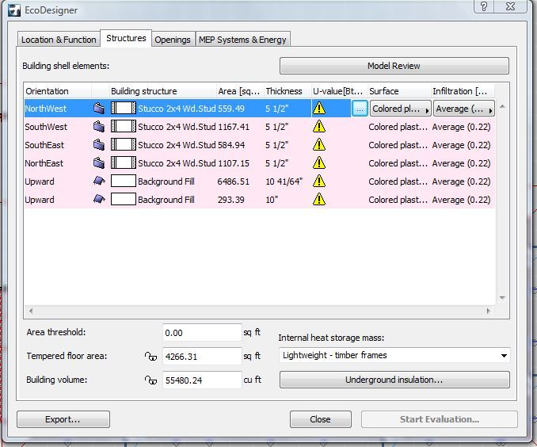
Task: Click the 6486.51 area cell
Action: tap(234, 181)
